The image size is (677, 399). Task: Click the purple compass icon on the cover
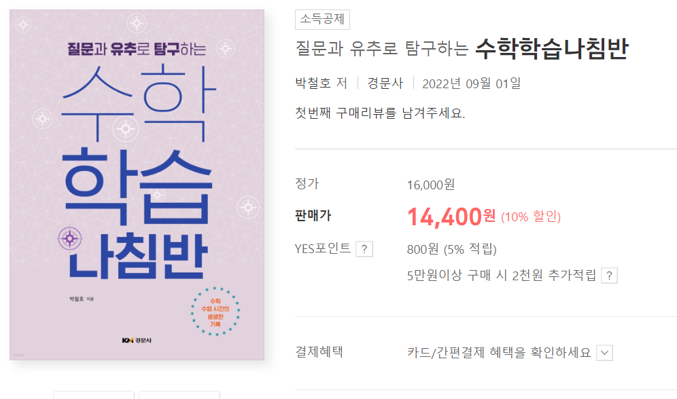pos(70,237)
